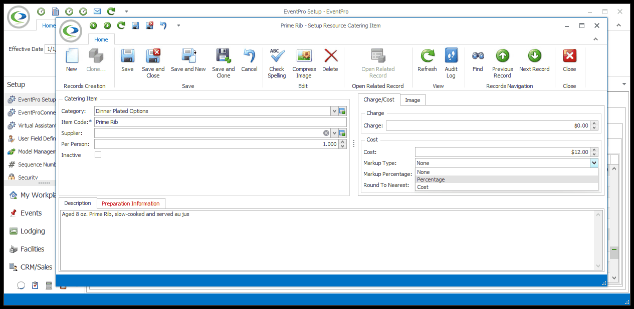634x309 pixels.
Task: Click the quick access refresh icon
Action: [121, 25]
